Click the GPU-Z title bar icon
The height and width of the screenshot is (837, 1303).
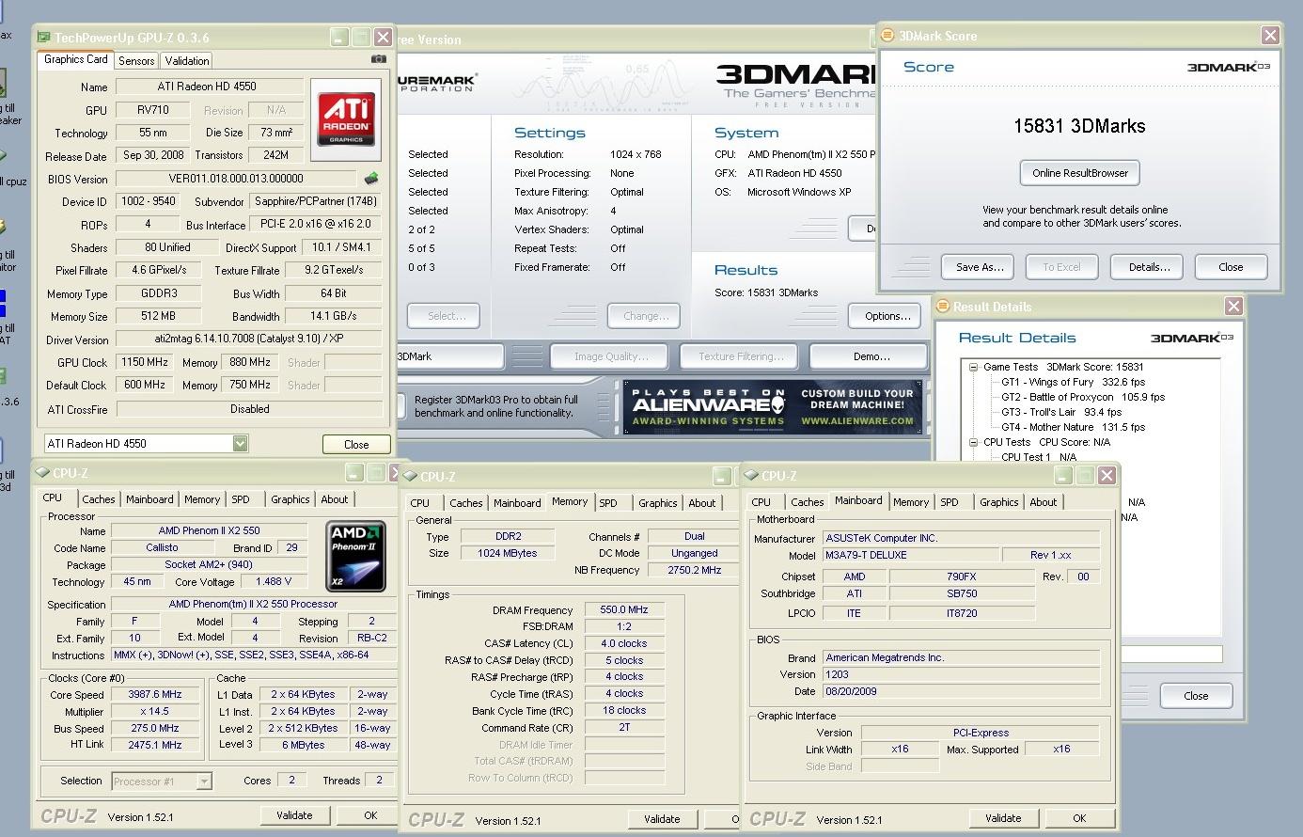(43, 38)
